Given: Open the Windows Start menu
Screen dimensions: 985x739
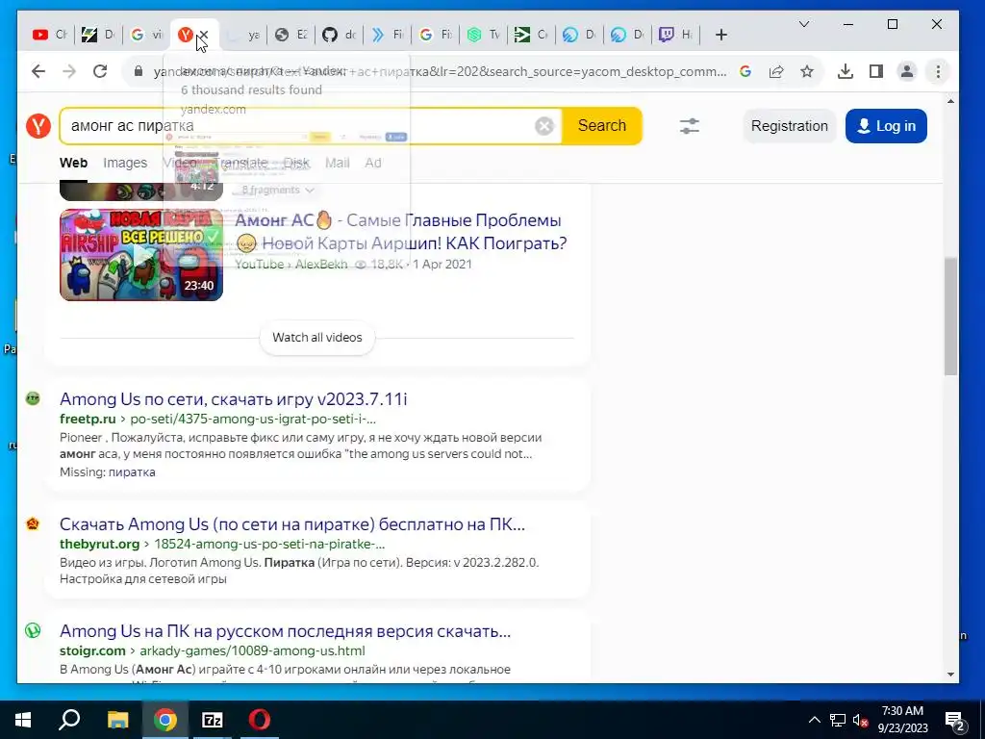Looking at the screenshot, I should 23,720.
